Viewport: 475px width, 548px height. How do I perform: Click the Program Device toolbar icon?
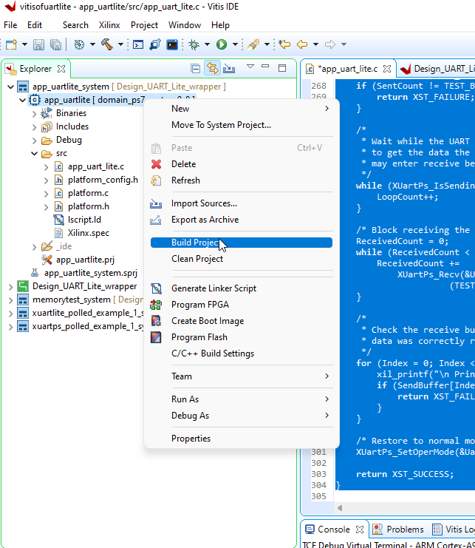click(155, 44)
